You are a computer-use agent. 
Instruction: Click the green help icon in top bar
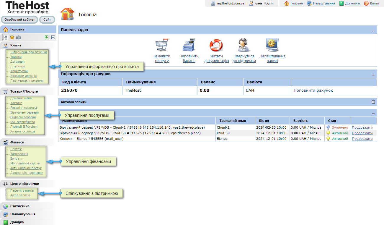pos(341,3)
